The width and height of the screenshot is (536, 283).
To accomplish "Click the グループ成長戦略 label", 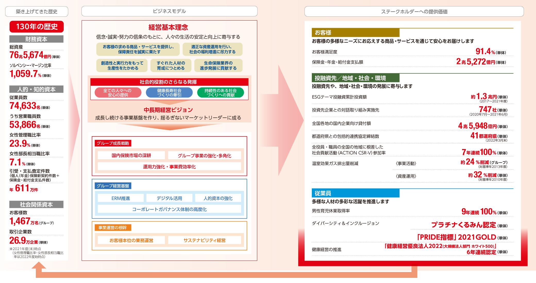I will [x=113, y=143].
